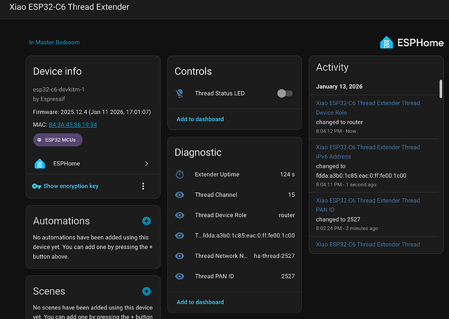The image size is (449, 319).
Task: Click the Scenes plus add icon
Action: click(x=146, y=292)
